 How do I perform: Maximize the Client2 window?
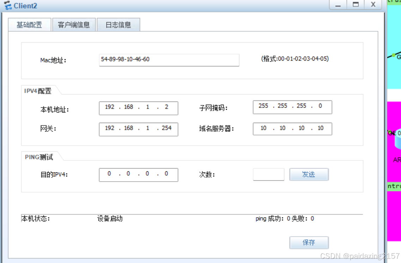[x=356, y=5]
